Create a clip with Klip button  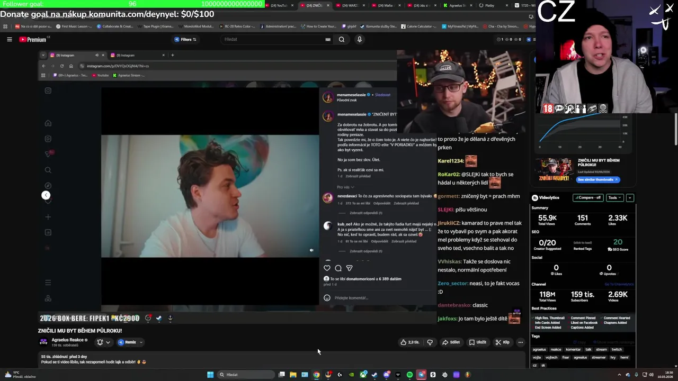tap(502, 342)
